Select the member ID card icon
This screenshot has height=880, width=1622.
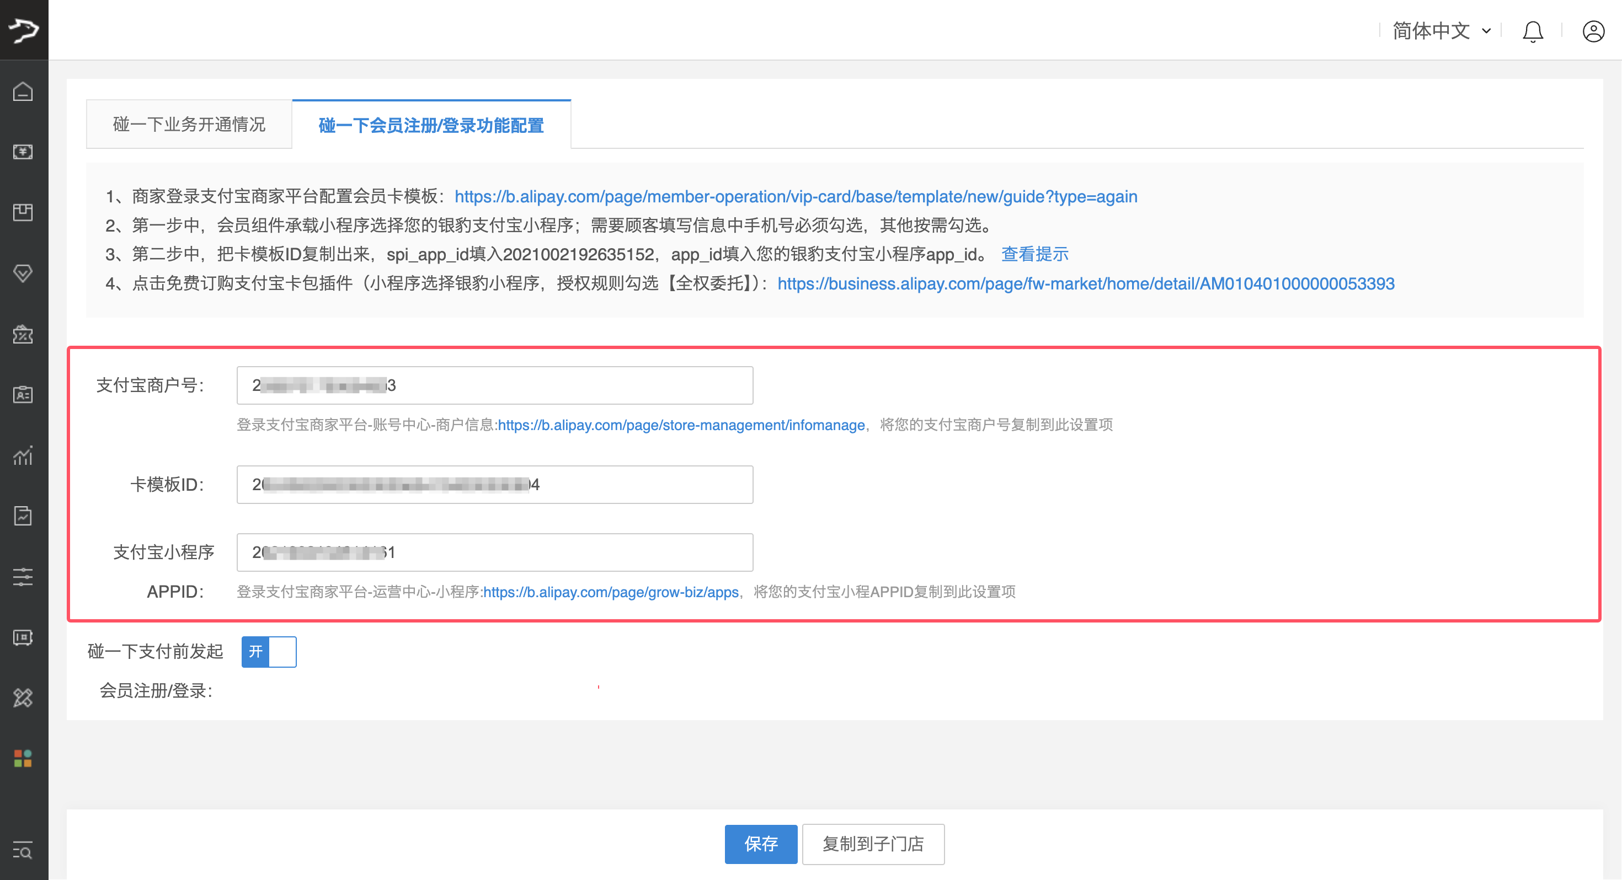(x=23, y=395)
